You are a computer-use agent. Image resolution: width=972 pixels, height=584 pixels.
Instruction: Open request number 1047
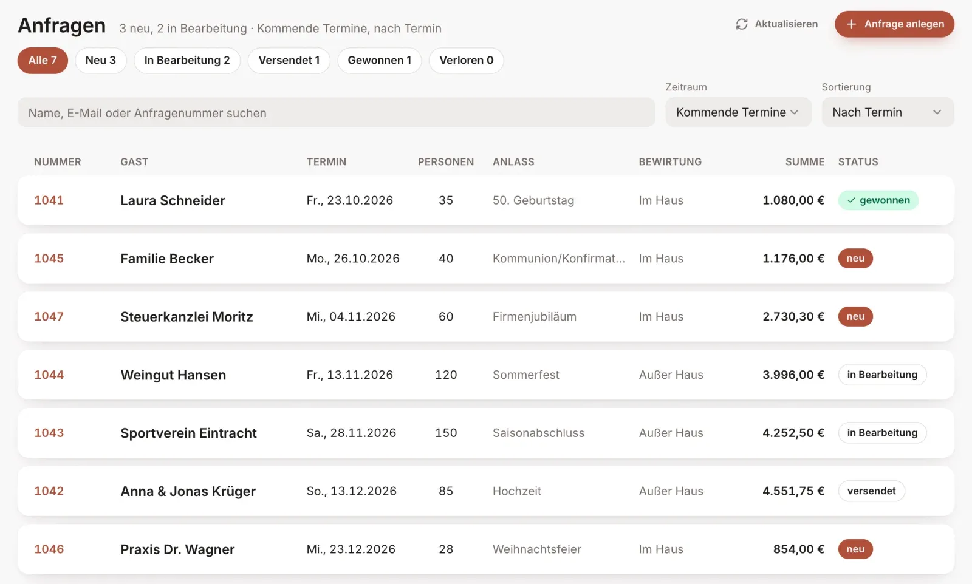(x=49, y=317)
